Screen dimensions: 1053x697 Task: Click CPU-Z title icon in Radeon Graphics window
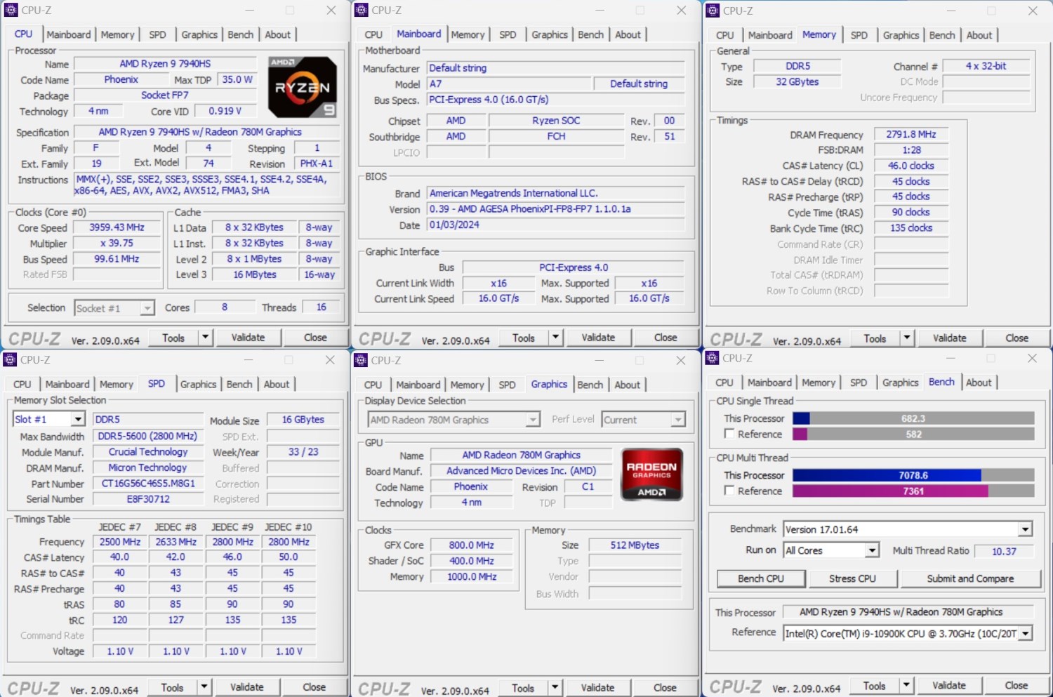361,361
